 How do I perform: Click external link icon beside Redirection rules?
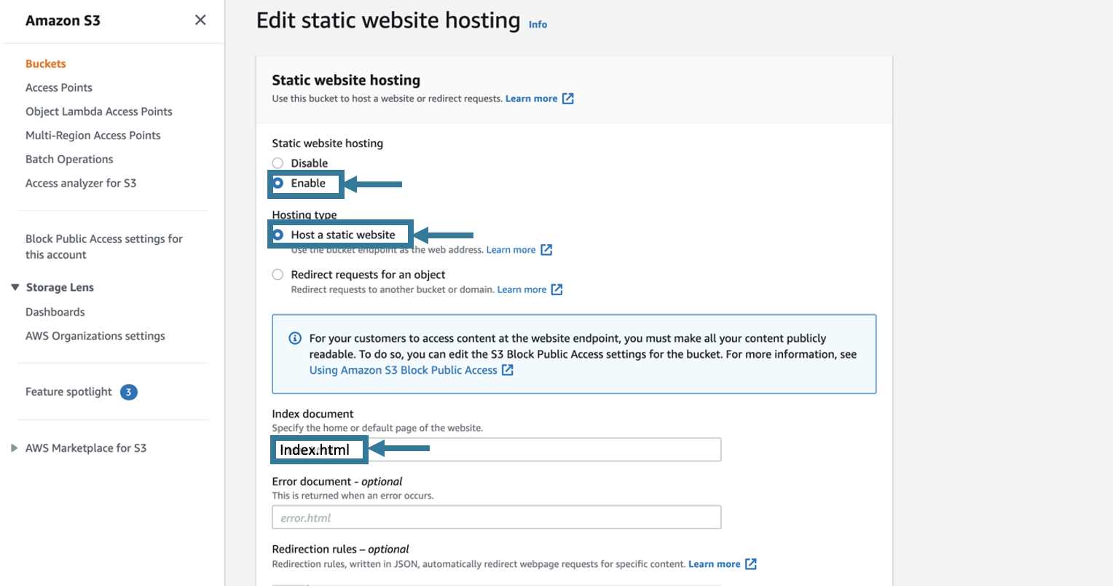click(752, 563)
